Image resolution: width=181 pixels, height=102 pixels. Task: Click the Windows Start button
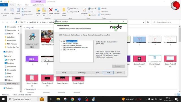pyautogui.click(x=3, y=99)
